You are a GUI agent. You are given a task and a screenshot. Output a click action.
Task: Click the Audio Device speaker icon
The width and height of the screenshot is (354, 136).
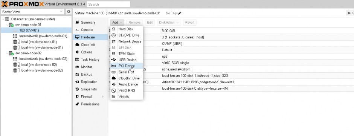click(x=114, y=84)
